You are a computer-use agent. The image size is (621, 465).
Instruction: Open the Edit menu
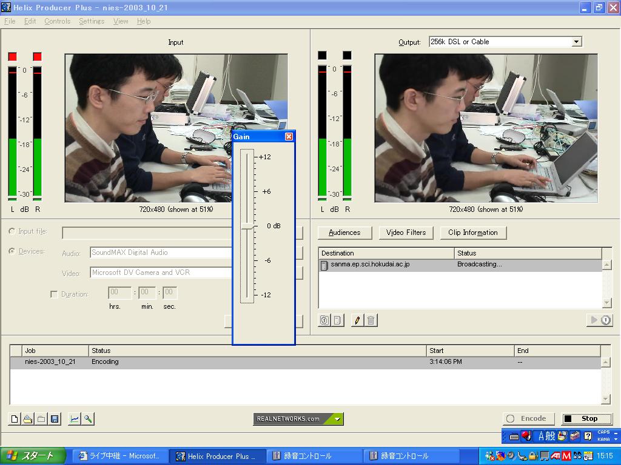pos(30,21)
